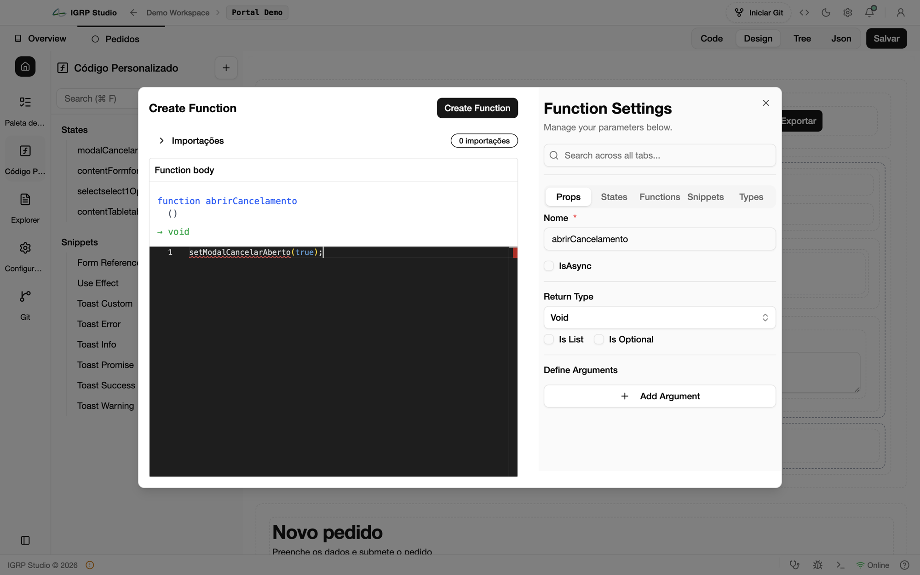The height and width of the screenshot is (575, 920).
Task: Open the Pedidos page tab
Action: pos(115,39)
